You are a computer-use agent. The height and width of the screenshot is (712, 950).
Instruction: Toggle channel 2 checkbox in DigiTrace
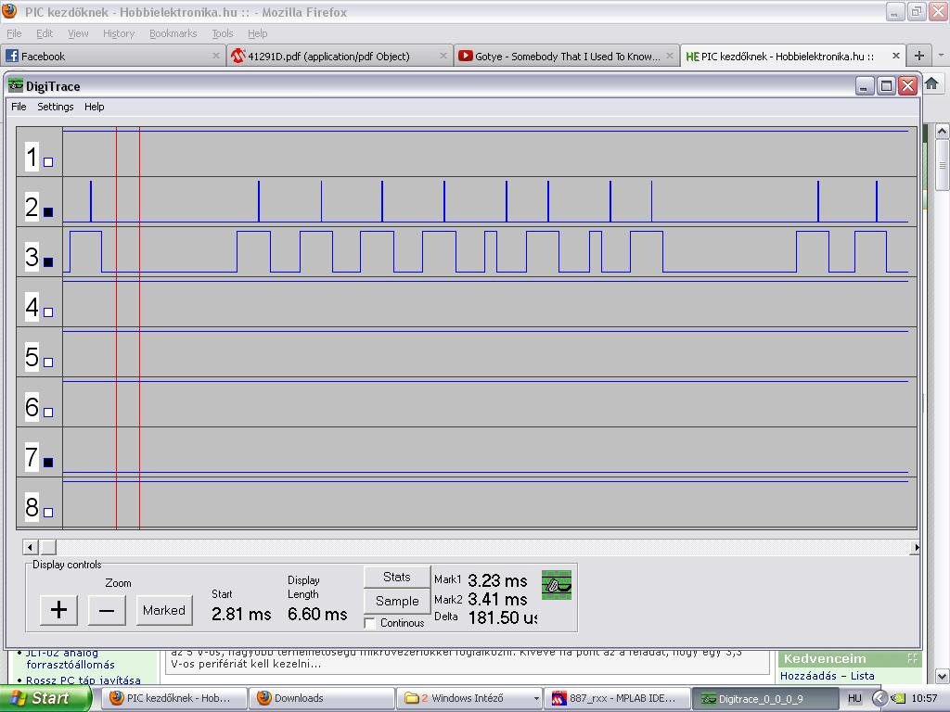coord(48,212)
